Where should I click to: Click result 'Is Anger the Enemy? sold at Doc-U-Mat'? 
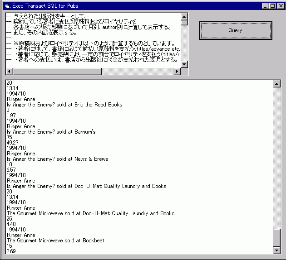(86, 186)
